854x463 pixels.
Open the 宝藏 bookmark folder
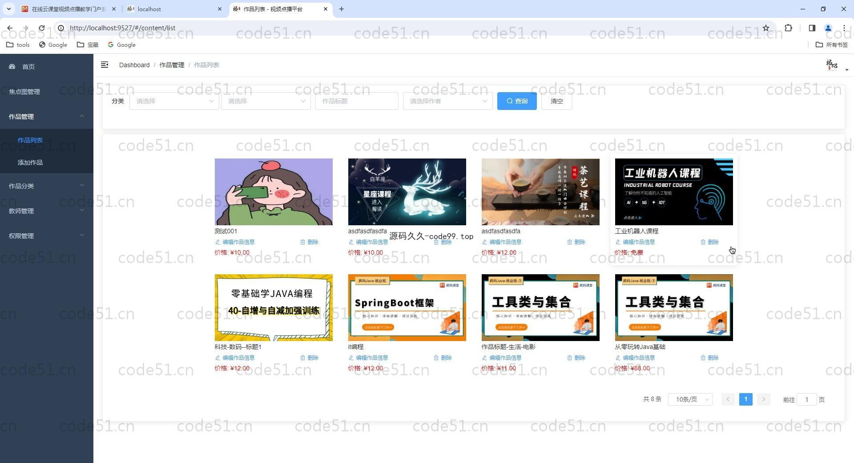(x=88, y=45)
